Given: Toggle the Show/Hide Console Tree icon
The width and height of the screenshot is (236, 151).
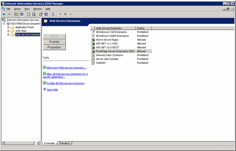Looking at the screenshot, I should click(22, 14).
